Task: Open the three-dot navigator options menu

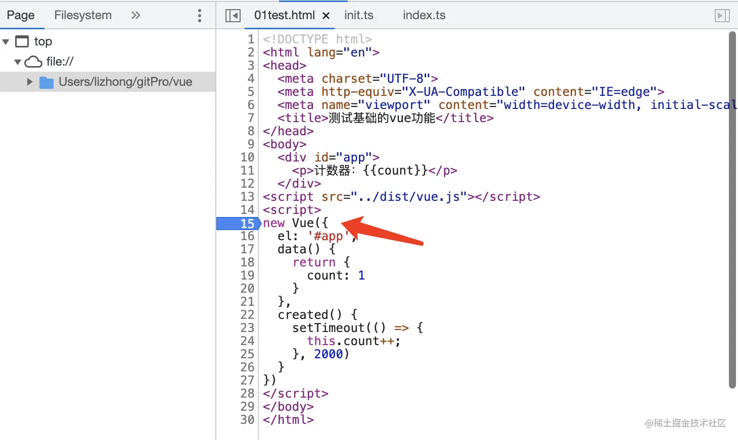Action: point(200,16)
